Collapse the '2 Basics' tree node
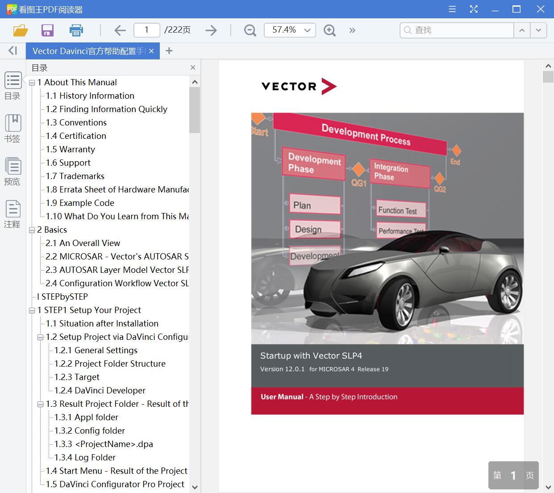554x493 pixels. 32,230
